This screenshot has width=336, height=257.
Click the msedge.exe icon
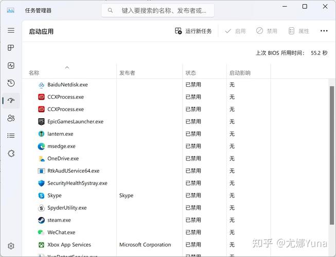[41, 146]
